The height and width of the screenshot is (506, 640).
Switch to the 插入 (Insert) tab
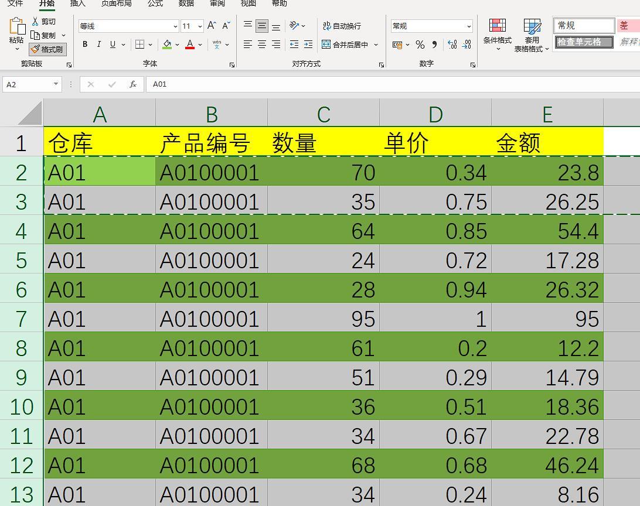point(77,4)
